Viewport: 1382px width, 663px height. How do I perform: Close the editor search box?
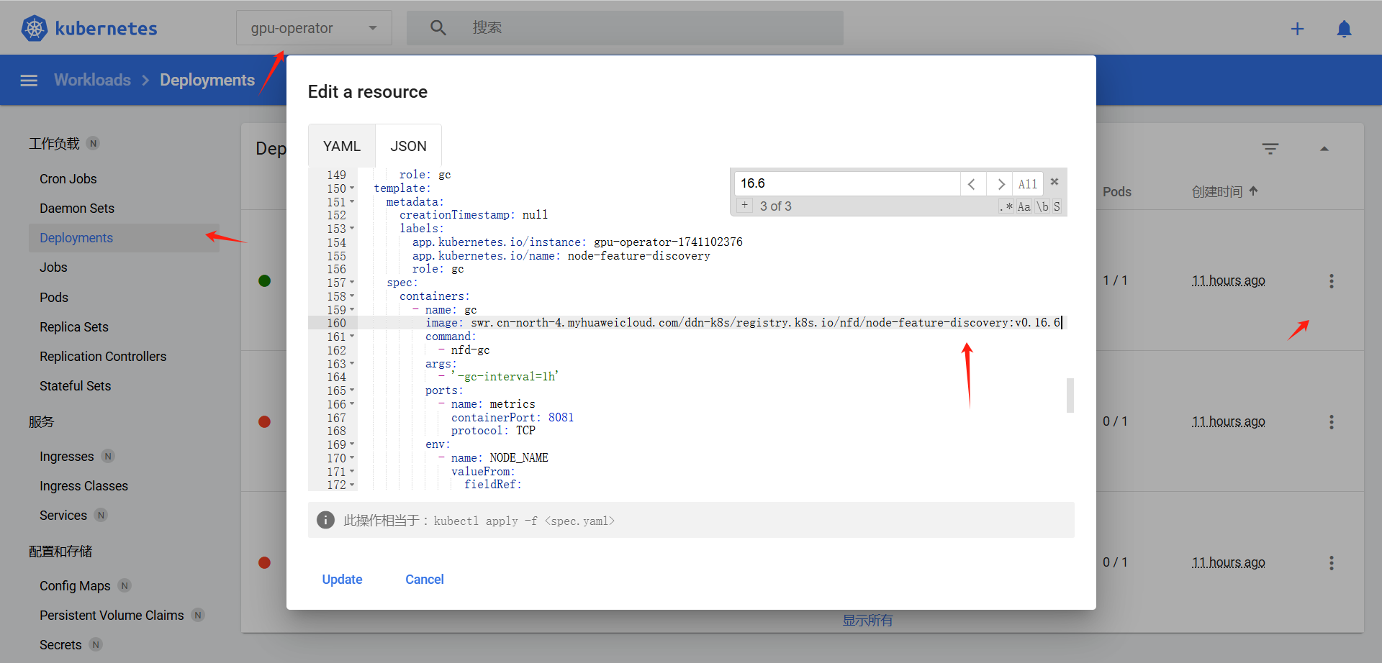pyautogui.click(x=1054, y=182)
